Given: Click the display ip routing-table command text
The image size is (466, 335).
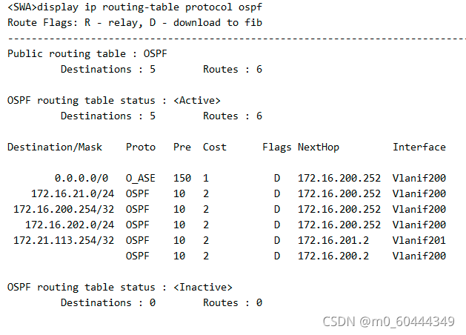Looking at the screenshot, I should click(150, 7).
